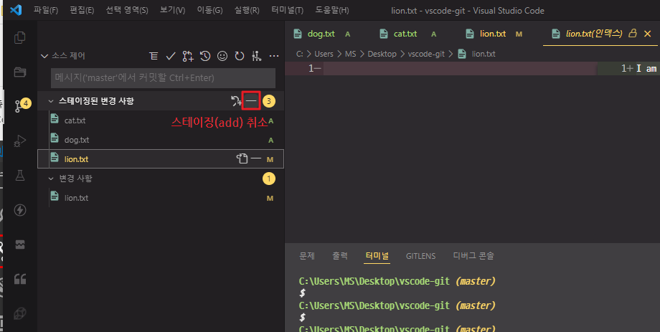Click the vscode-git breadcrumb segment
This screenshot has width=660, height=332.
pyautogui.click(x=426, y=54)
